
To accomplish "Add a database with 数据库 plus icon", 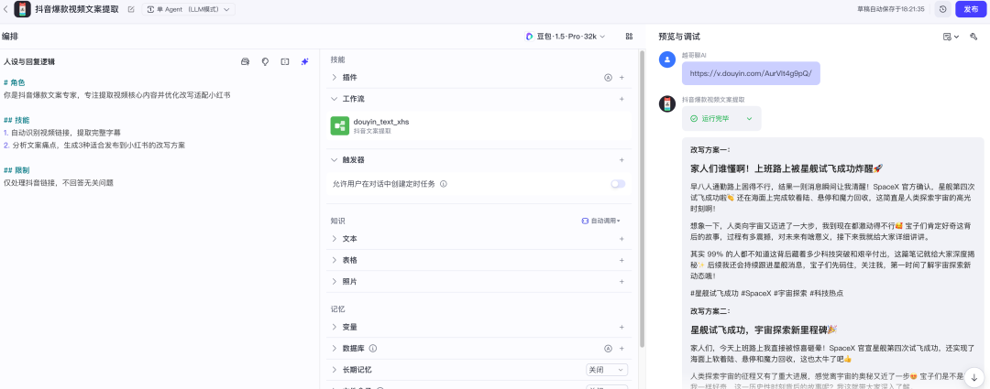I will 621,348.
